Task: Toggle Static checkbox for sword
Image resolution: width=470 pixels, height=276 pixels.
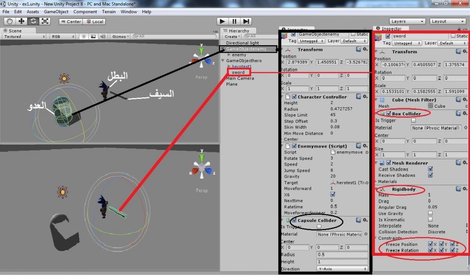Action: [x=453, y=36]
